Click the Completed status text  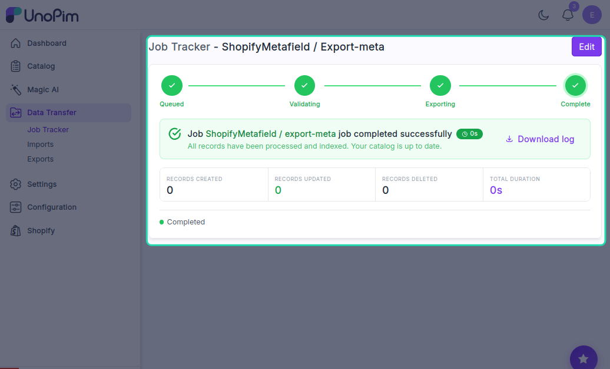[x=186, y=222]
